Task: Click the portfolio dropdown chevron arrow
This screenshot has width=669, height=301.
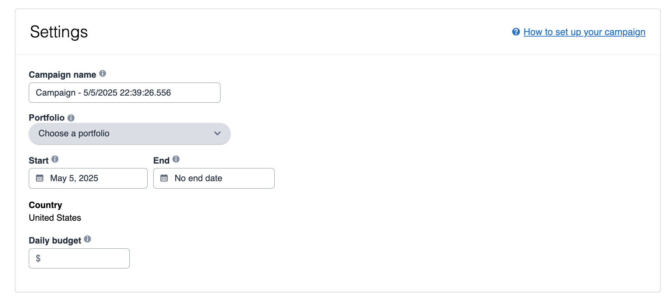Action: [217, 134]
